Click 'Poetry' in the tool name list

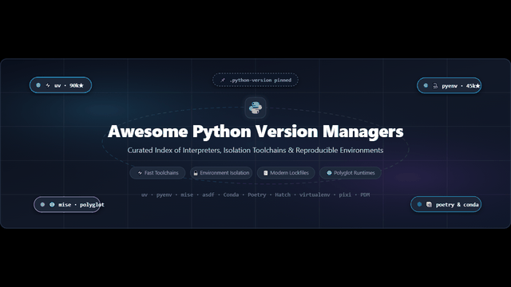257,195
